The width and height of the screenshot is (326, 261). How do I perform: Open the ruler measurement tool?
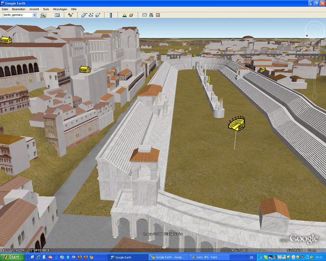click(x=111, y=15)
